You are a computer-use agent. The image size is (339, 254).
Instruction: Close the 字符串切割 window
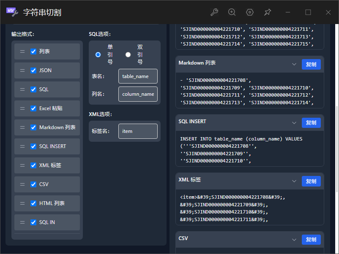pyautogui.click(x=328, y=12)
